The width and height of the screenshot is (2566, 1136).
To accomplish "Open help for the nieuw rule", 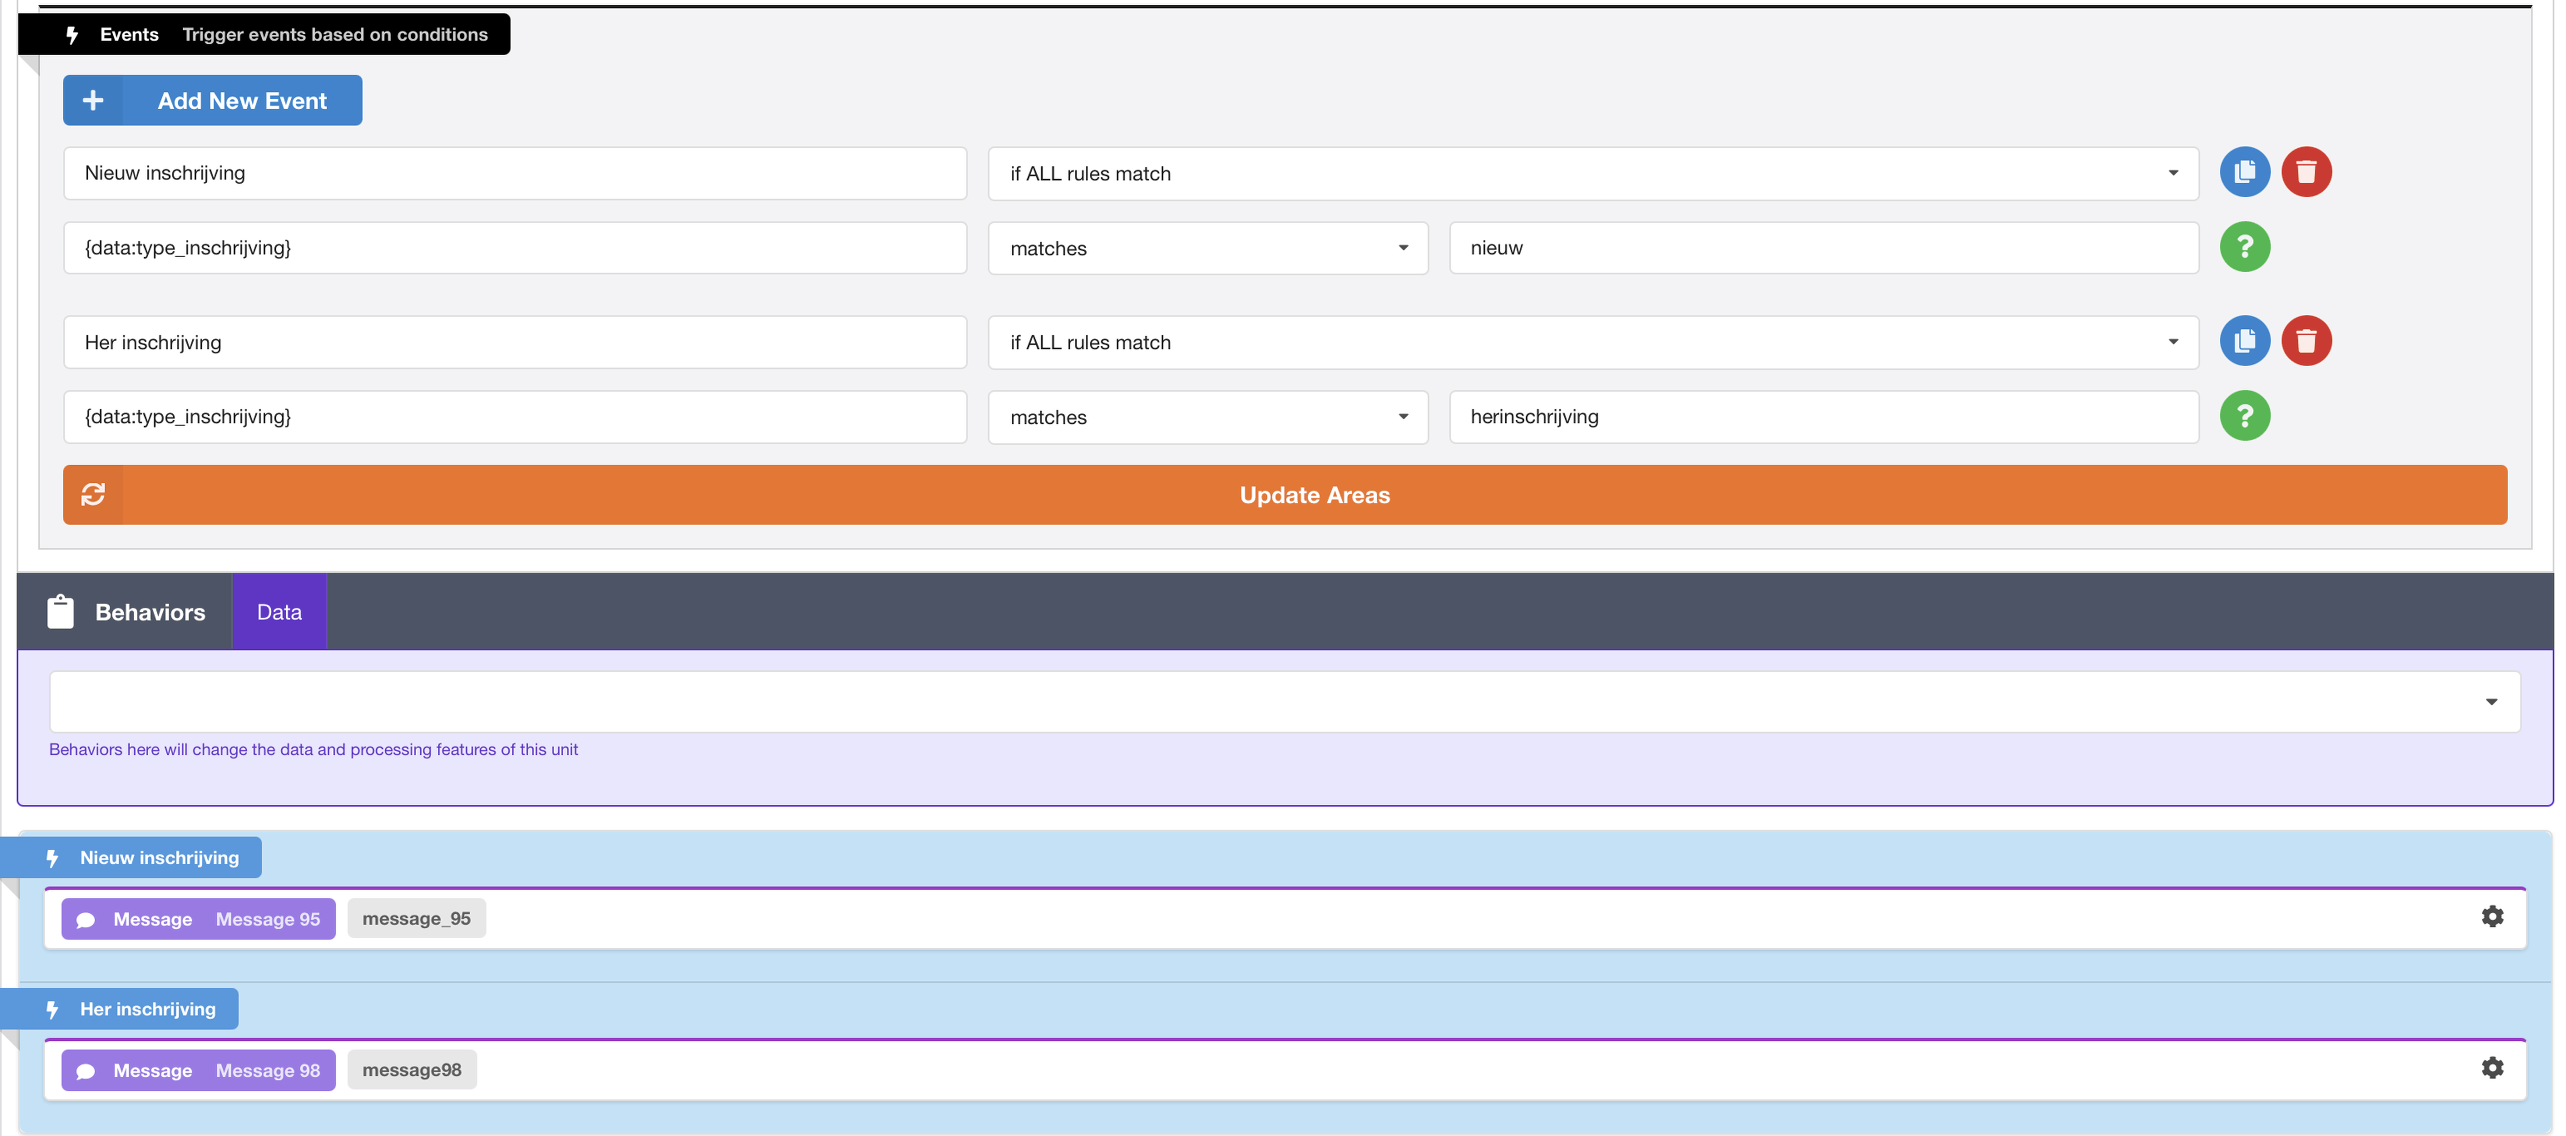I will click(x=2244, y=247).
